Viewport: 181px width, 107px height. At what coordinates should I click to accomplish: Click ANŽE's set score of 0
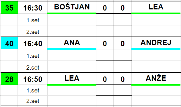[122, 79]
